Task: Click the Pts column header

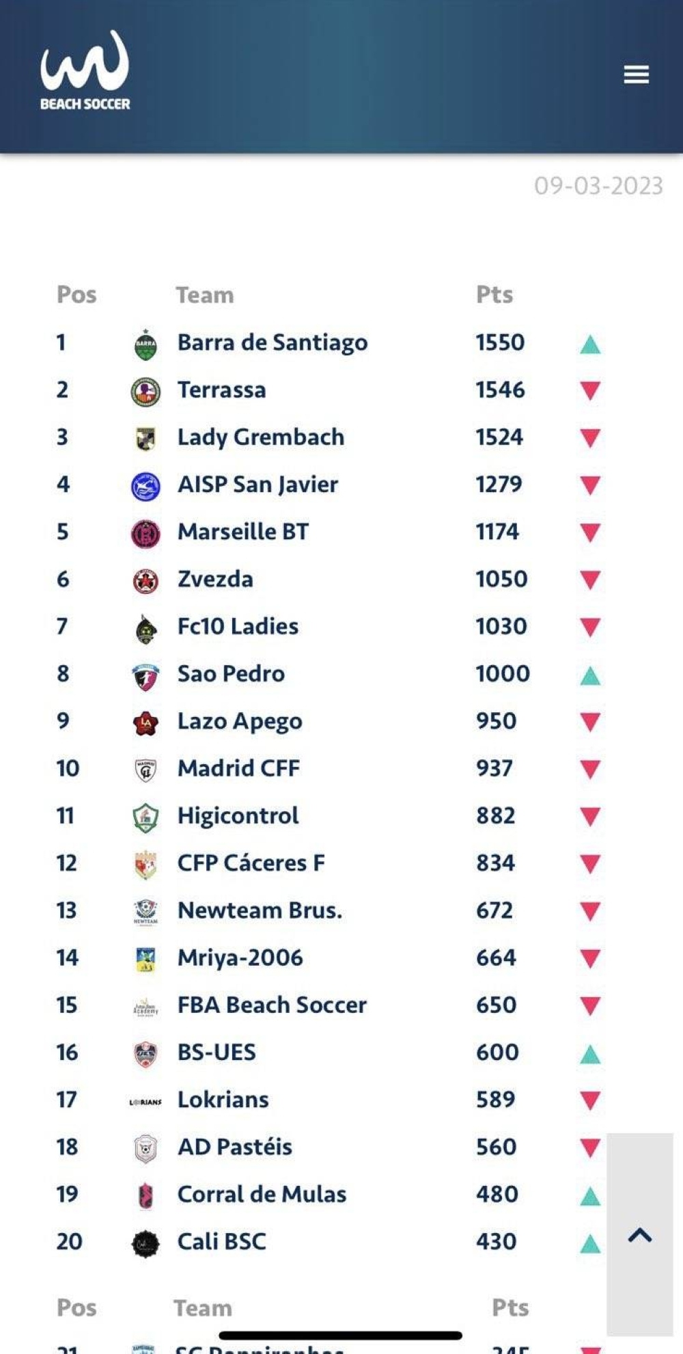Action: (494, 295)
